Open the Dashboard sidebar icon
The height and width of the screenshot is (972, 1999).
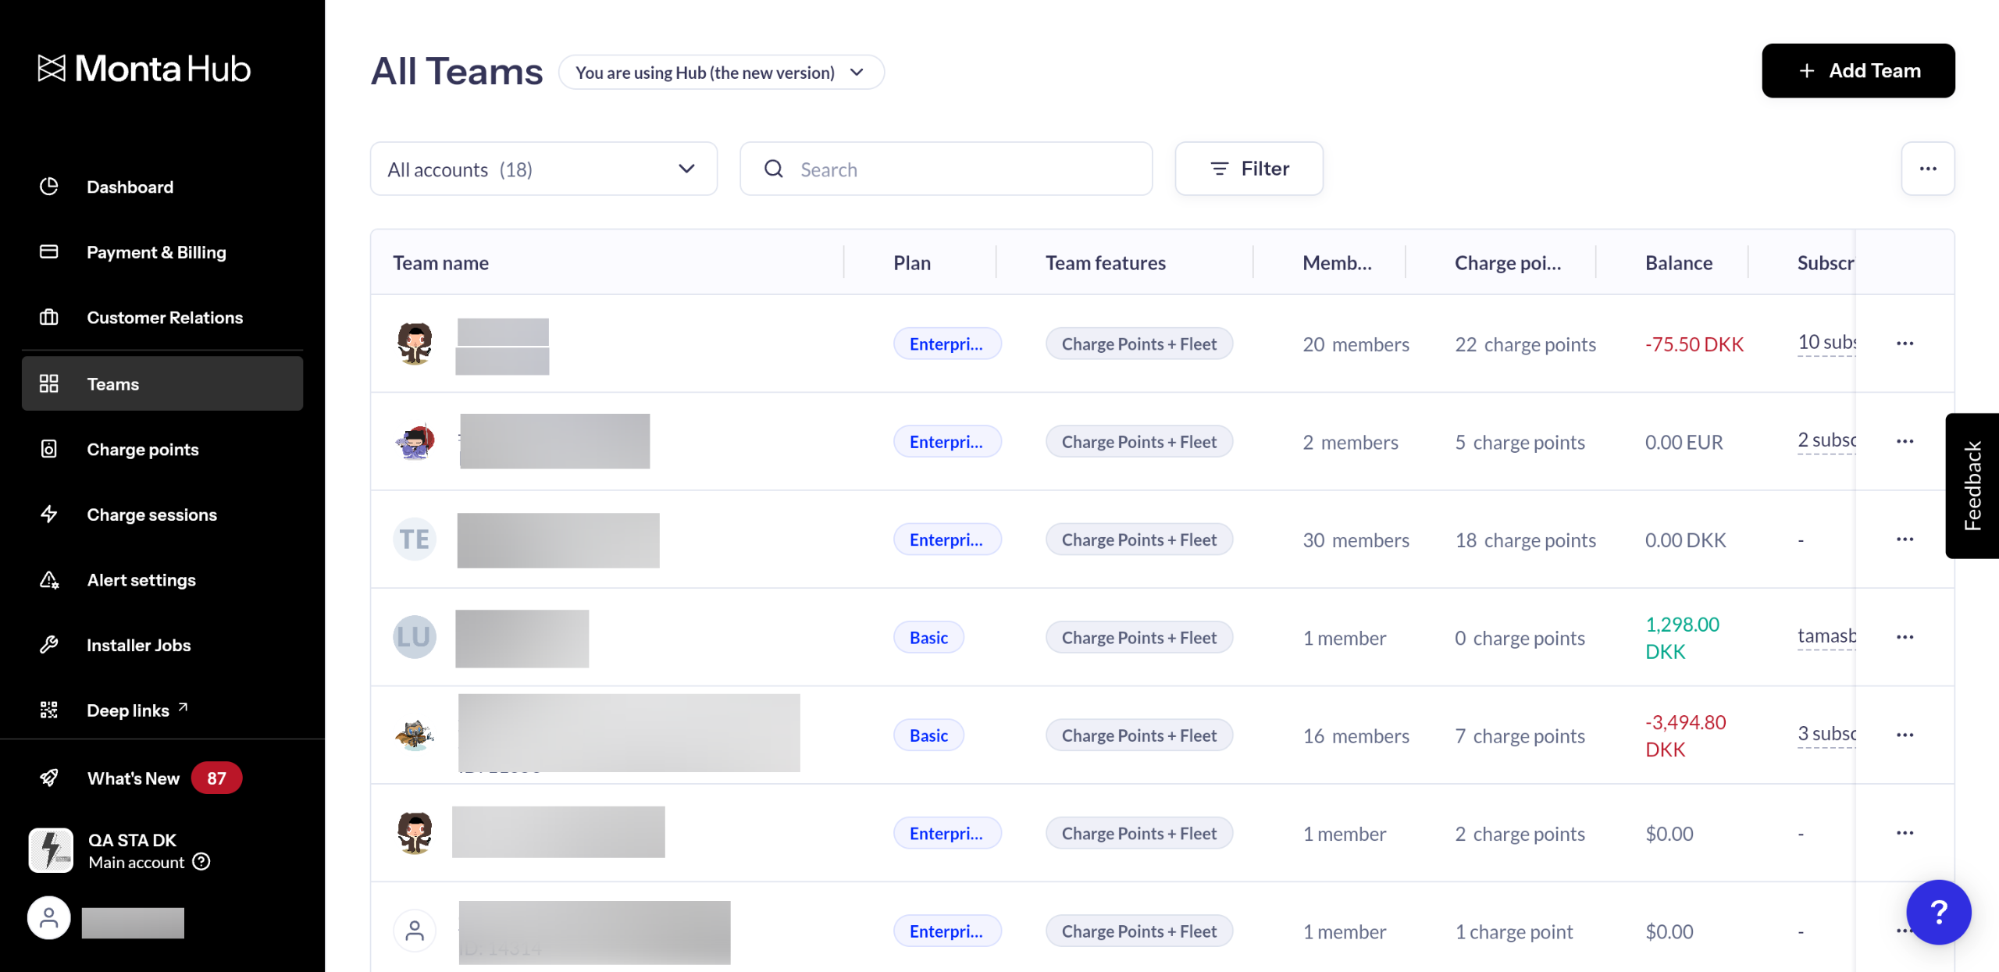(x=48, y=187)
